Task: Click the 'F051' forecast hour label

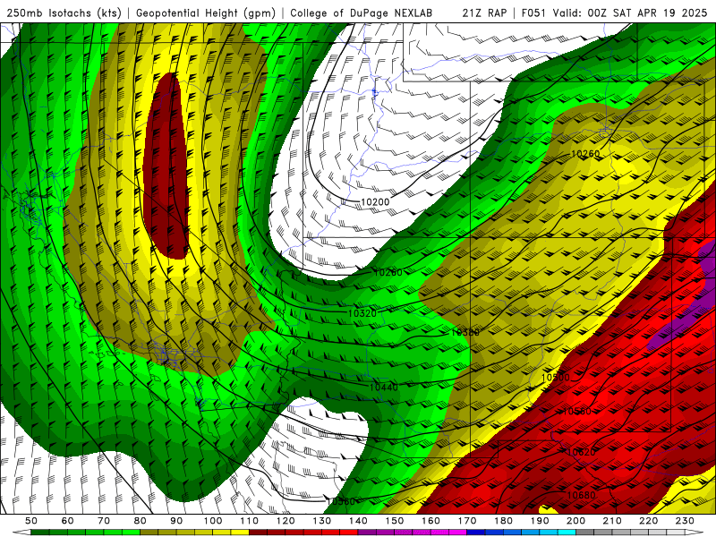Action: tap(533, 13)
